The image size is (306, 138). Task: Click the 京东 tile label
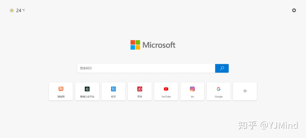click(x=140, y=97)
